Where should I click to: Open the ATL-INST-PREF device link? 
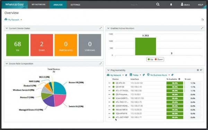tap(122, 118)
